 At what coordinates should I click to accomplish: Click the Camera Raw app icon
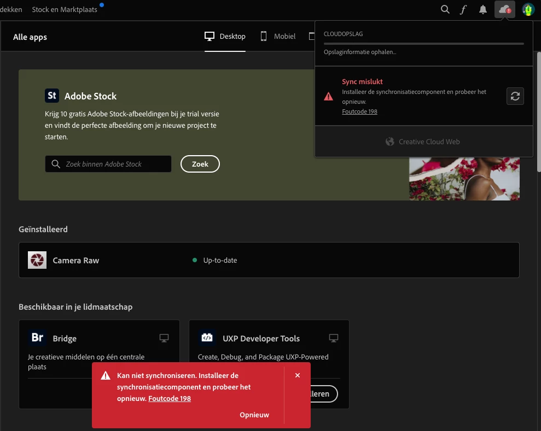click(37, 260)
